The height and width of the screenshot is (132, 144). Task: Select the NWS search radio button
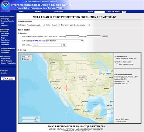click(107, 12)
